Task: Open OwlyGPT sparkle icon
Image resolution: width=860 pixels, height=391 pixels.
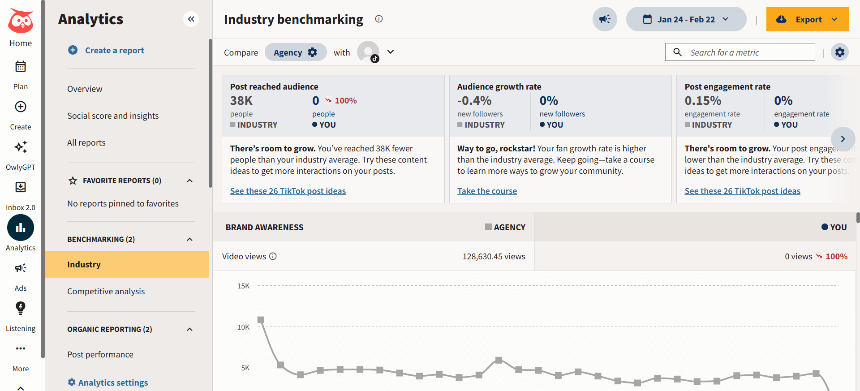Action: (21, 147)
